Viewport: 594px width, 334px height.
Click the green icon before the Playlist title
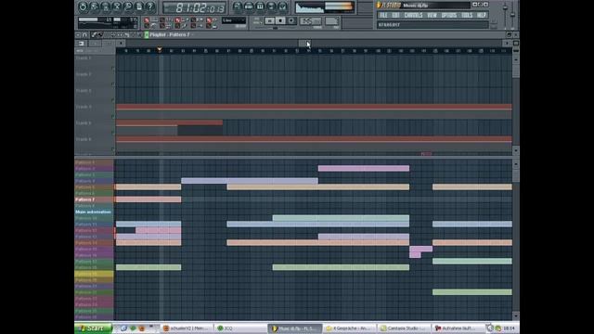(147, 35)
